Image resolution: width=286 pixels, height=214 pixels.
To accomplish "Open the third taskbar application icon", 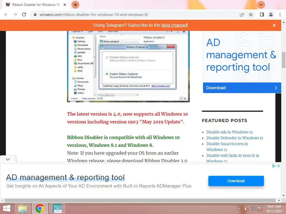I will [x=57, y=208].
